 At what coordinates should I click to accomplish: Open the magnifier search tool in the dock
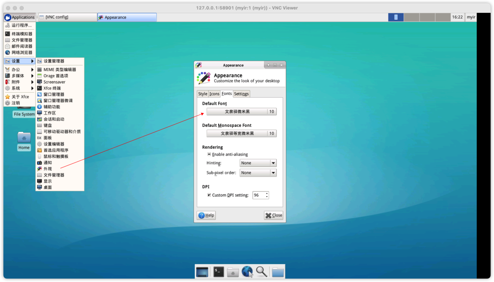[x=262, y=272]
